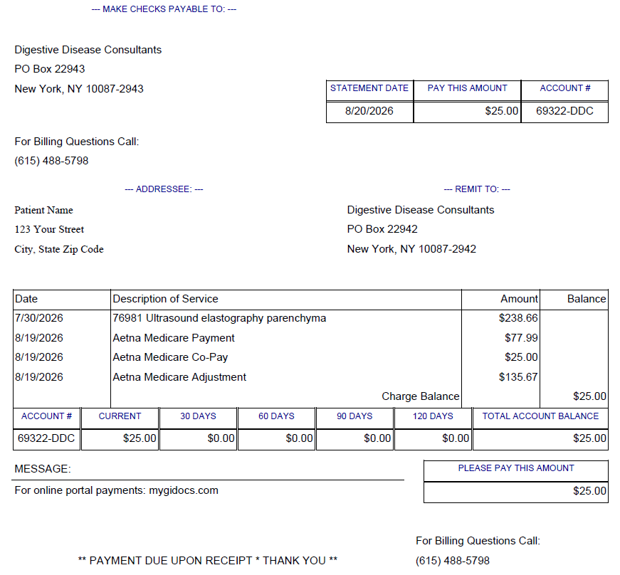620x575 pixels.
Task: Click the 'Charge Balance' label
Action: tap(420, 396)
